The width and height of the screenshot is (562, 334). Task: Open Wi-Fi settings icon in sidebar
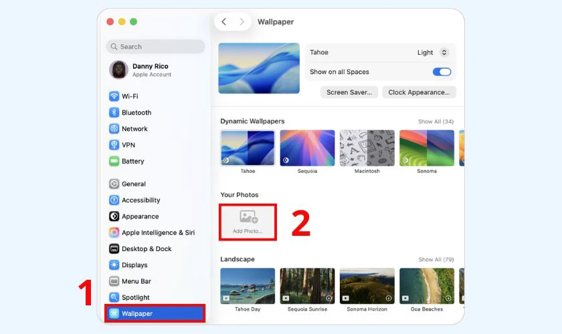click(114, 96)
